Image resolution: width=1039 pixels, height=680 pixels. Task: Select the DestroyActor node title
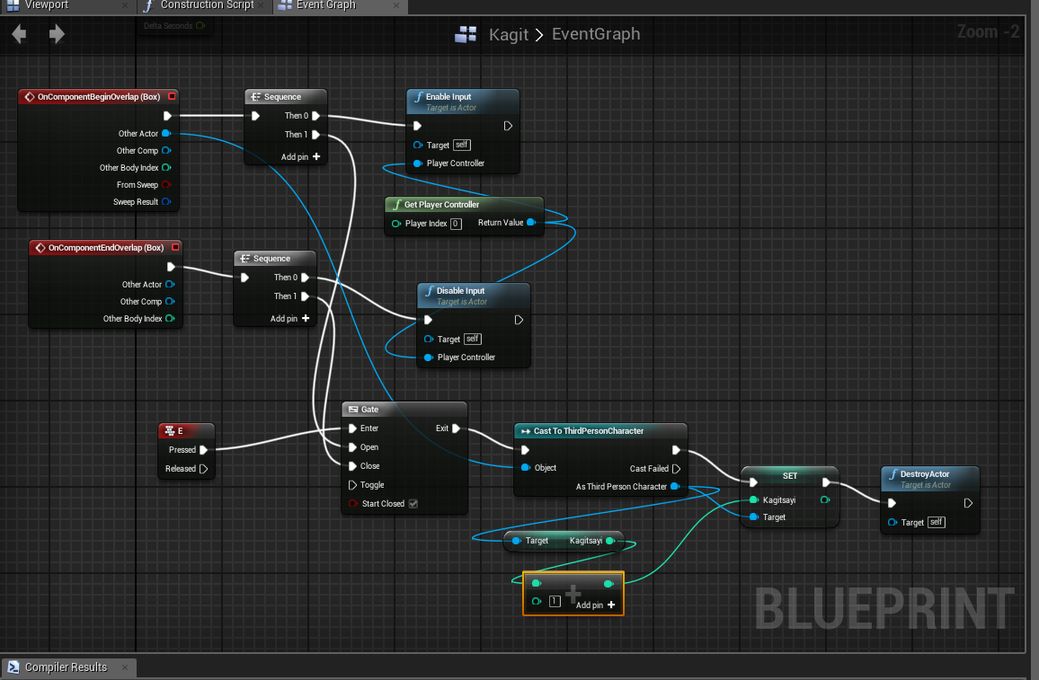point(924,474)
